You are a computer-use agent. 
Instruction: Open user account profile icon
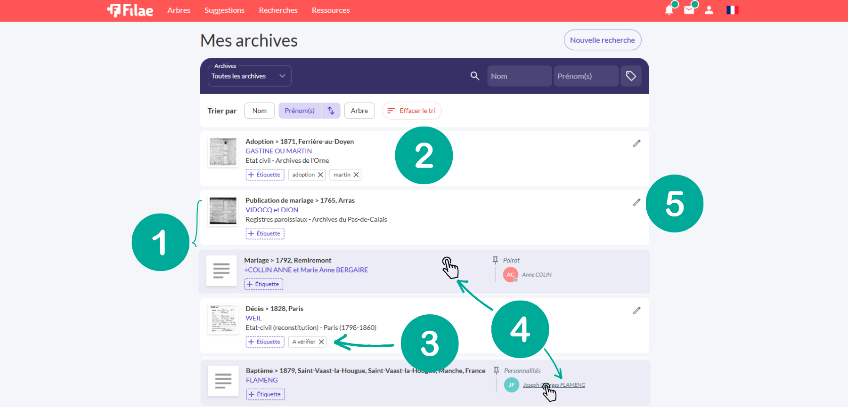coord(709,10)
